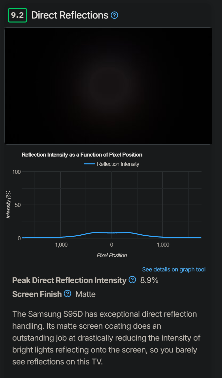Image resolution: width=222 pixels, height=378 pixels.
Task: Click the help circle near the Matte label
Action: 67,294
